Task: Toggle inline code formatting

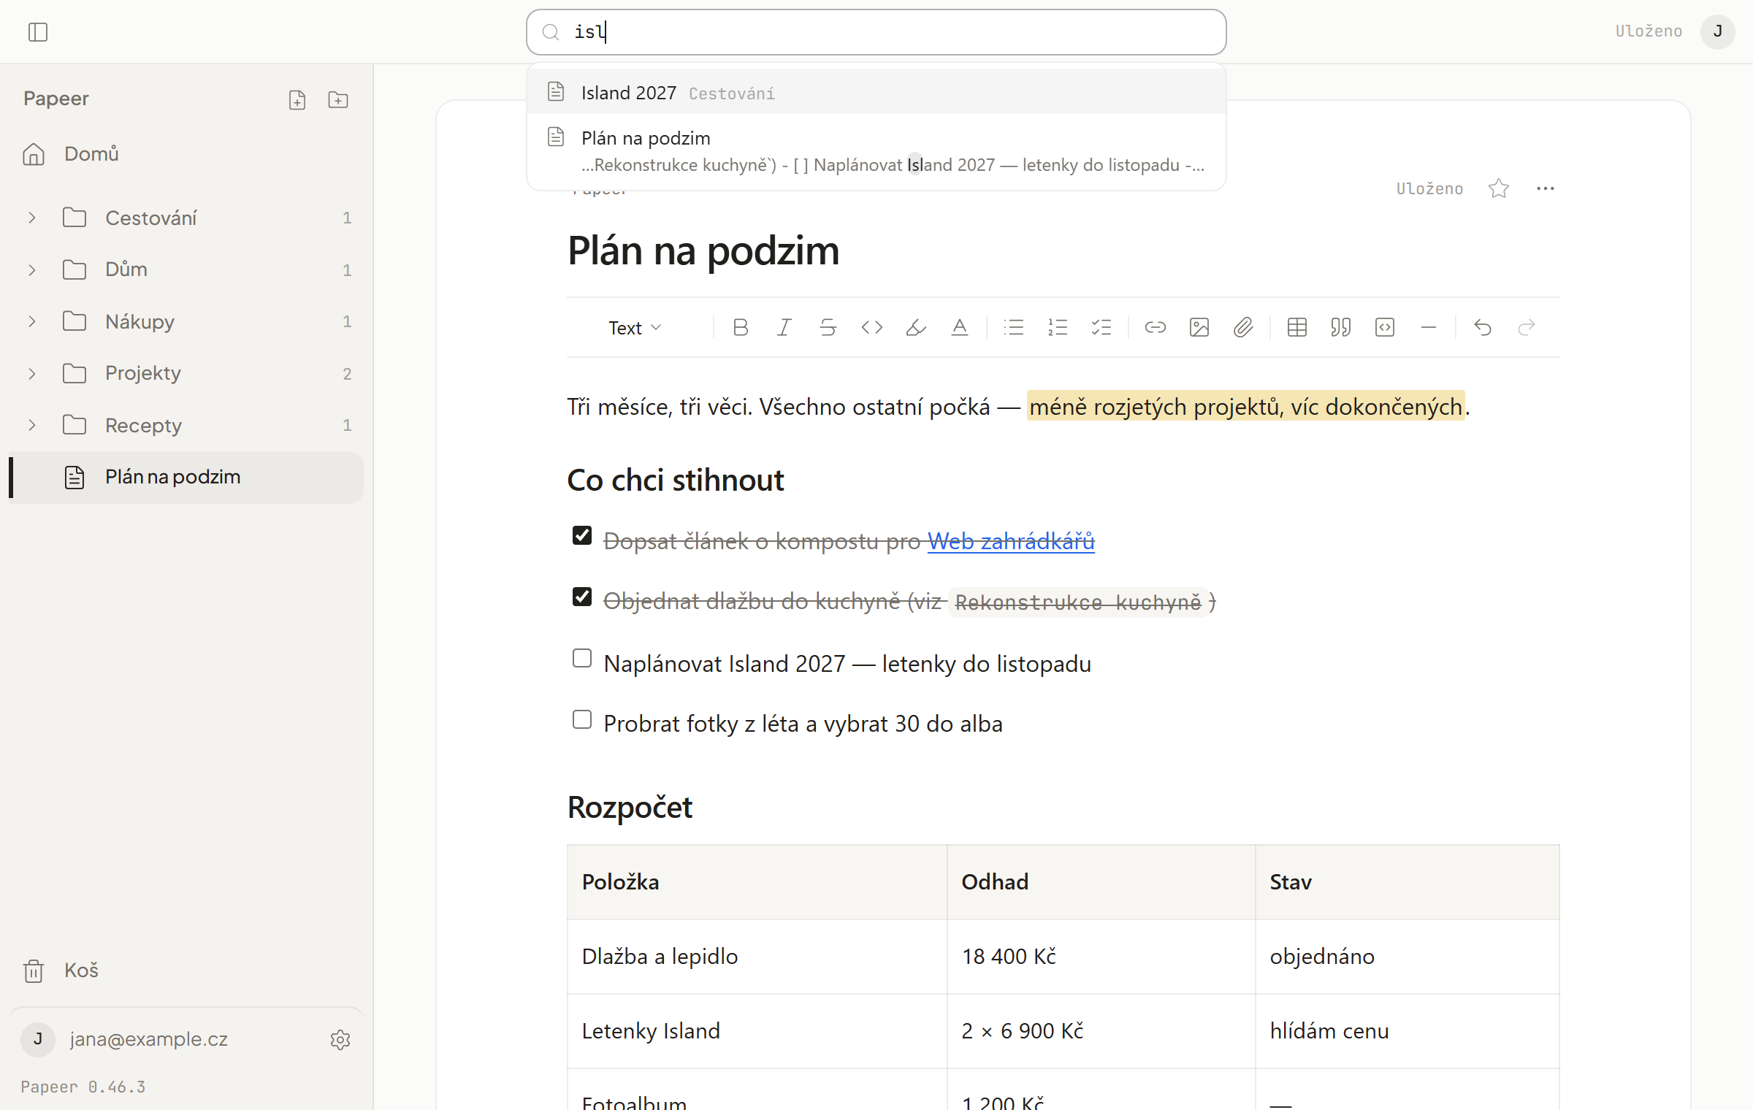Action: click(x=872, y=328)
